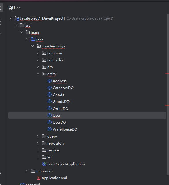Expand the repository package
This screenshot has height=185, width=169.
pyautogui.click(x=38, y=143)
